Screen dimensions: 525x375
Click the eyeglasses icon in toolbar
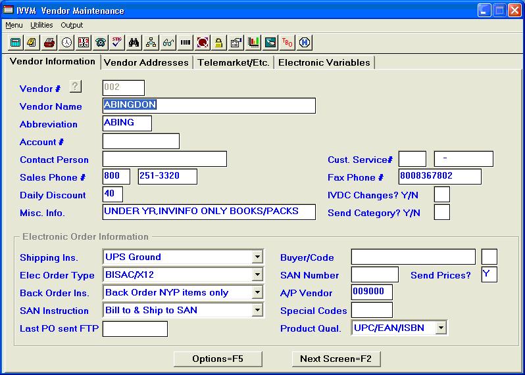click(x=168, y=43)
